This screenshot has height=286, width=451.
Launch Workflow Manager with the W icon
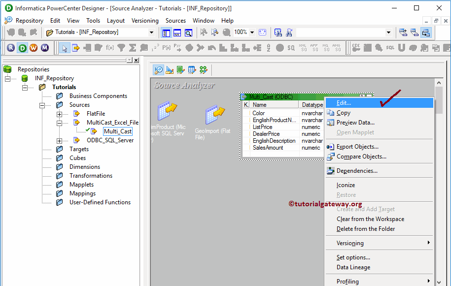point(33,48)
